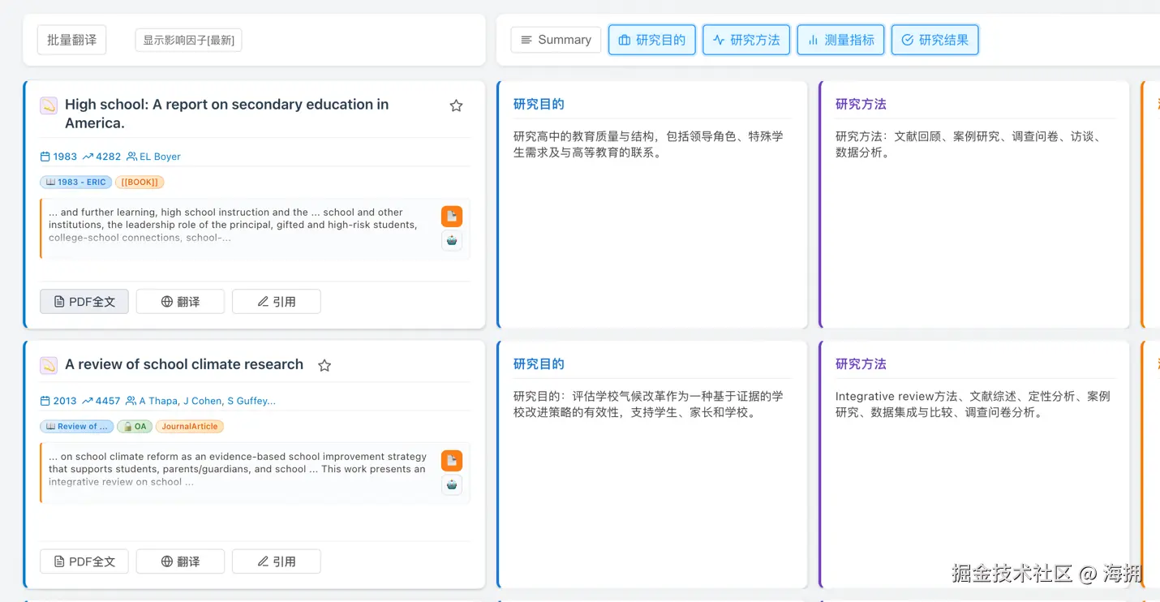This screenshot has width=1160, height=602.
Task: Click the calendar icon next to 1983
Action: tap(45, 157)
